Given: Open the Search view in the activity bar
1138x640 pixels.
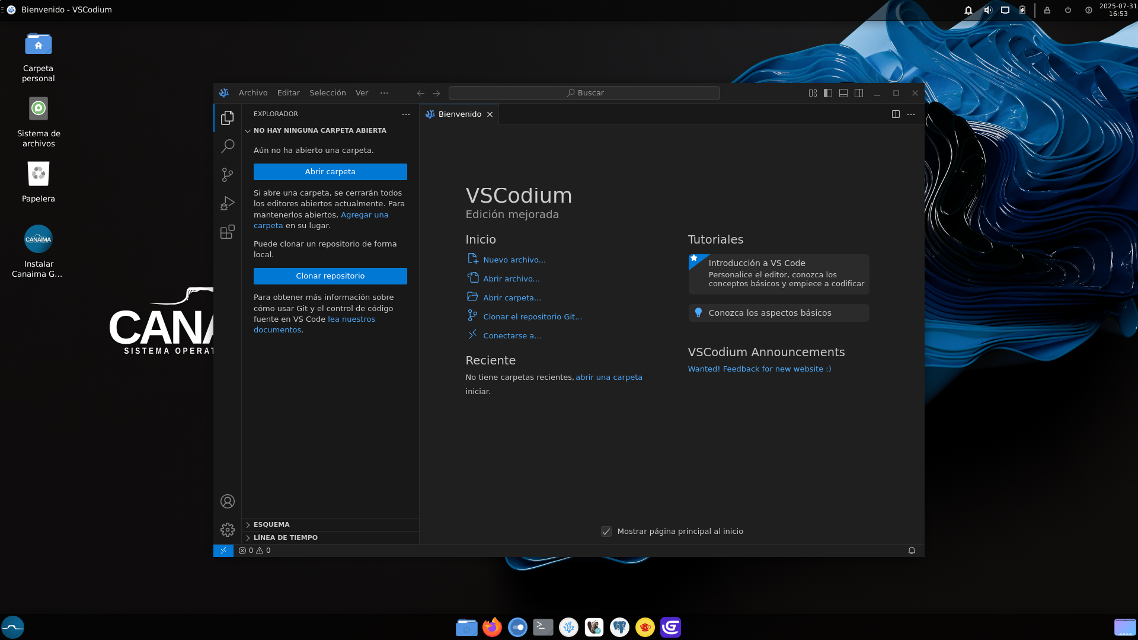Looking at the screenshot, I should (x=227, y=146).
